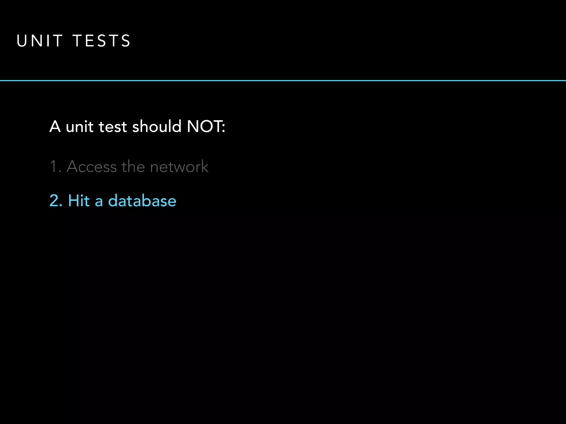Screen dimensions: 566x424
Task: Select the highlighted 'Hit a database' item
Action: pos(113,201)
